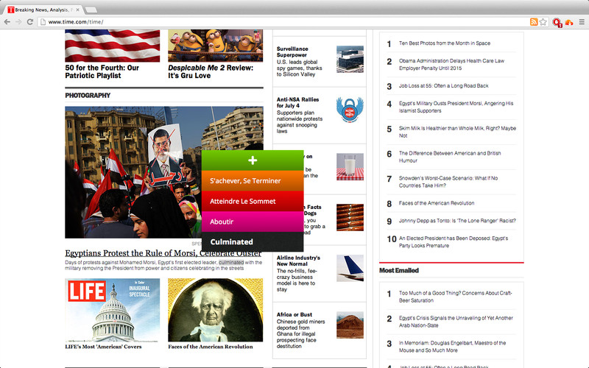Open 'Too Much of a Good Thing? Craft-Beer Saturation'
The image size is (589, 368).
455,297
